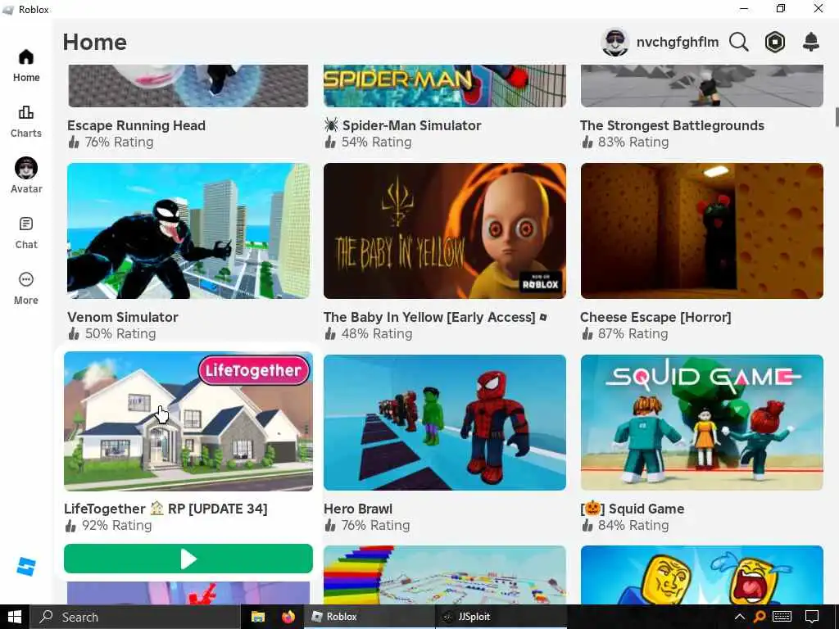Open the Spider-Man Simulator thumbnail

(445, 85)
